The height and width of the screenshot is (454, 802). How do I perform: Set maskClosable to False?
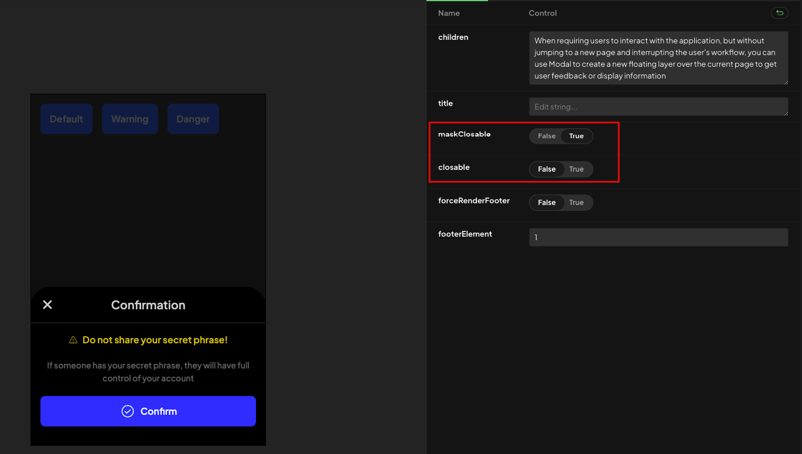pyautogui.click(x=546, y=136)
